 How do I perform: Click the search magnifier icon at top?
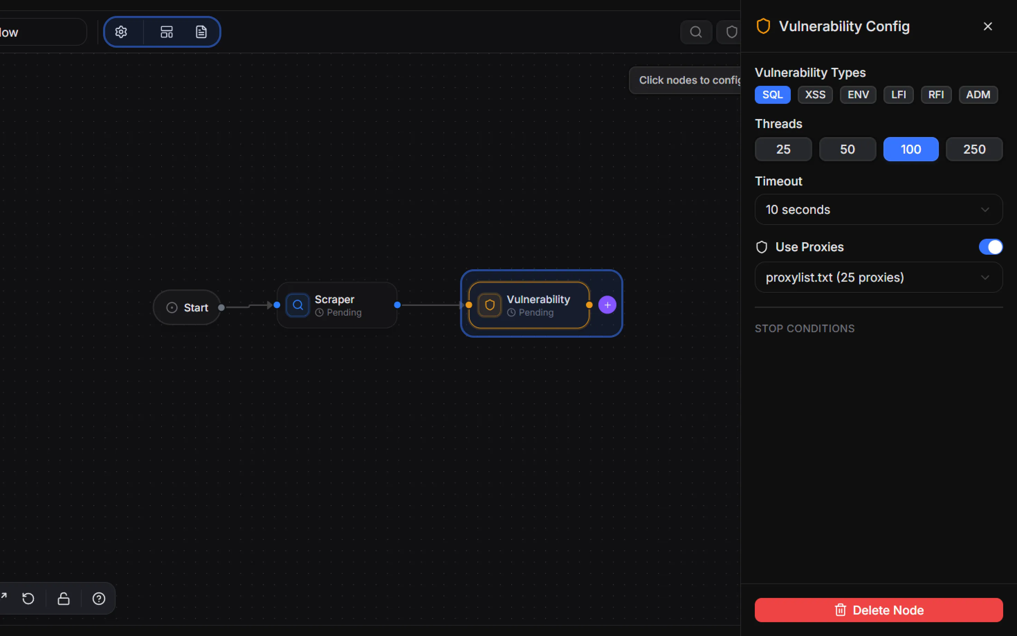pos(696,32)
